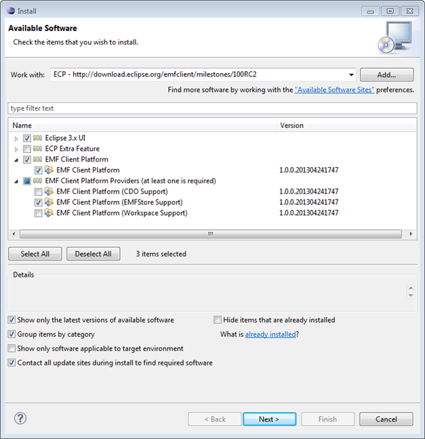
Task: Toggle Group items by category checkbox
Action: click(12, 334)
